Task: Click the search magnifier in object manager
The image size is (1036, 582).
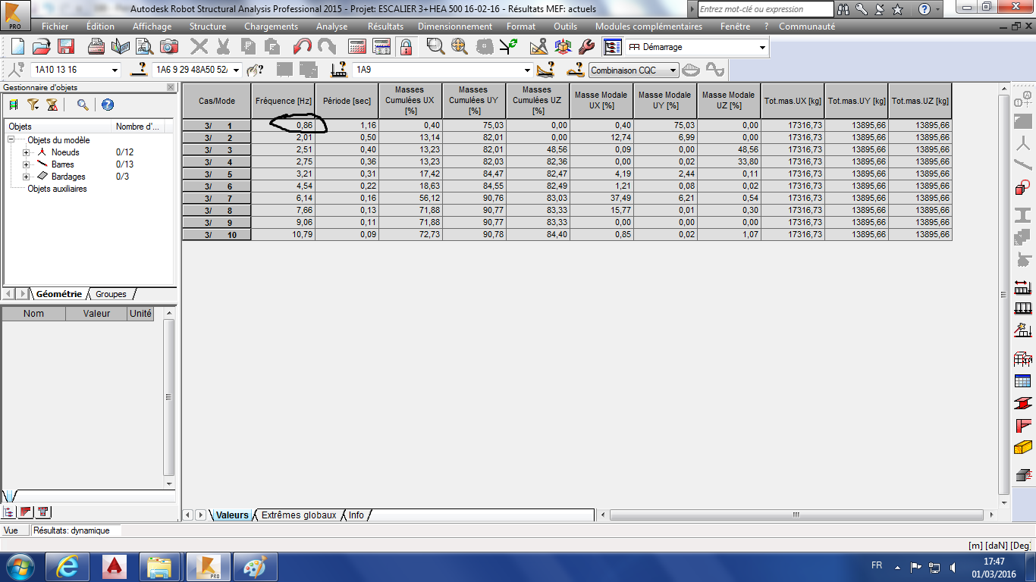Action: click(x=83, y=105)
